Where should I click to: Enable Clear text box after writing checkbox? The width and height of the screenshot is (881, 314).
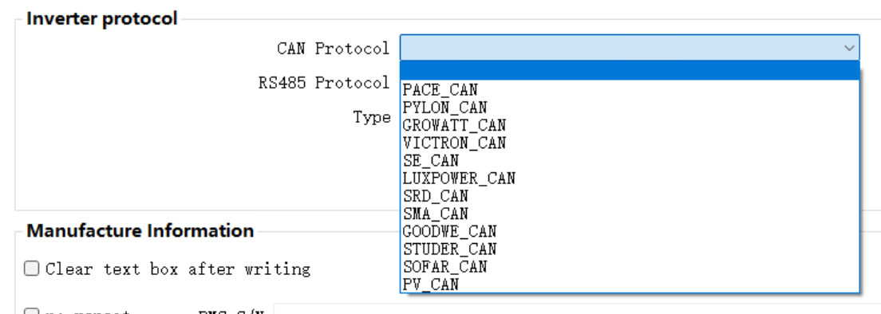31,269
